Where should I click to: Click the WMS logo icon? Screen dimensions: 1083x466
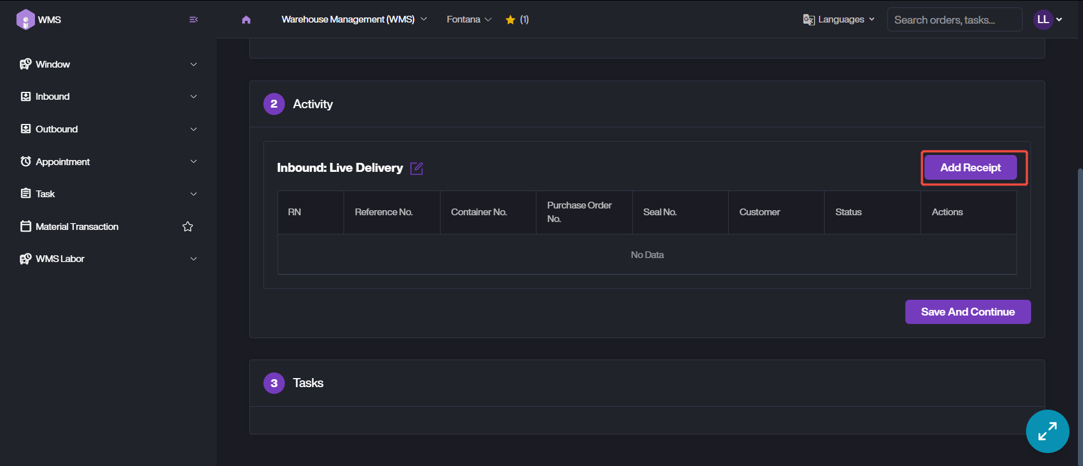click(x=25, y=19)
